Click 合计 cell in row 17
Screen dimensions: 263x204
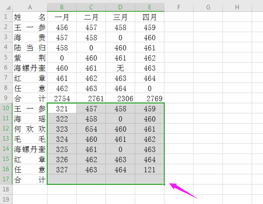pos(30,179)
